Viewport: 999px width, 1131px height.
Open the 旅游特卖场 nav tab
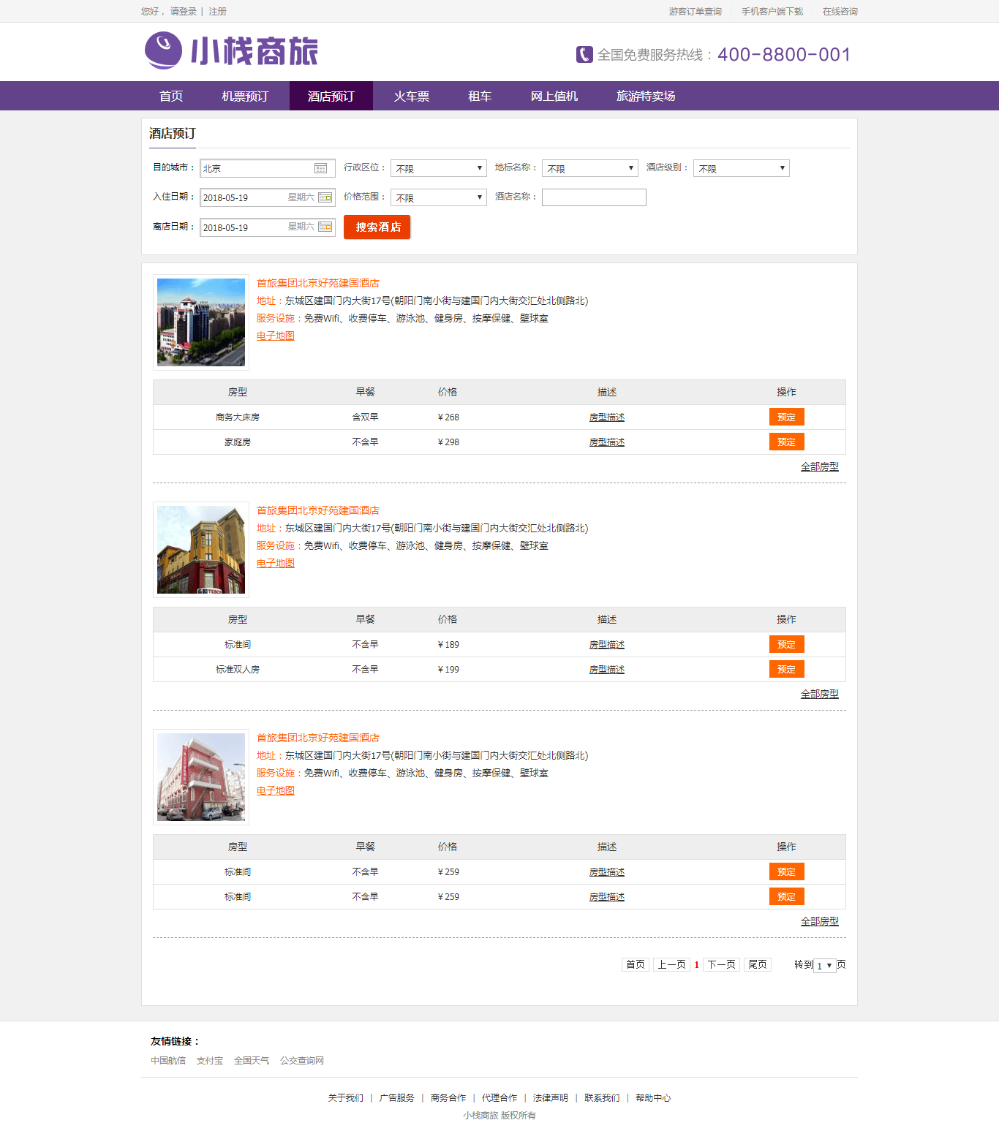pos(645,97)
